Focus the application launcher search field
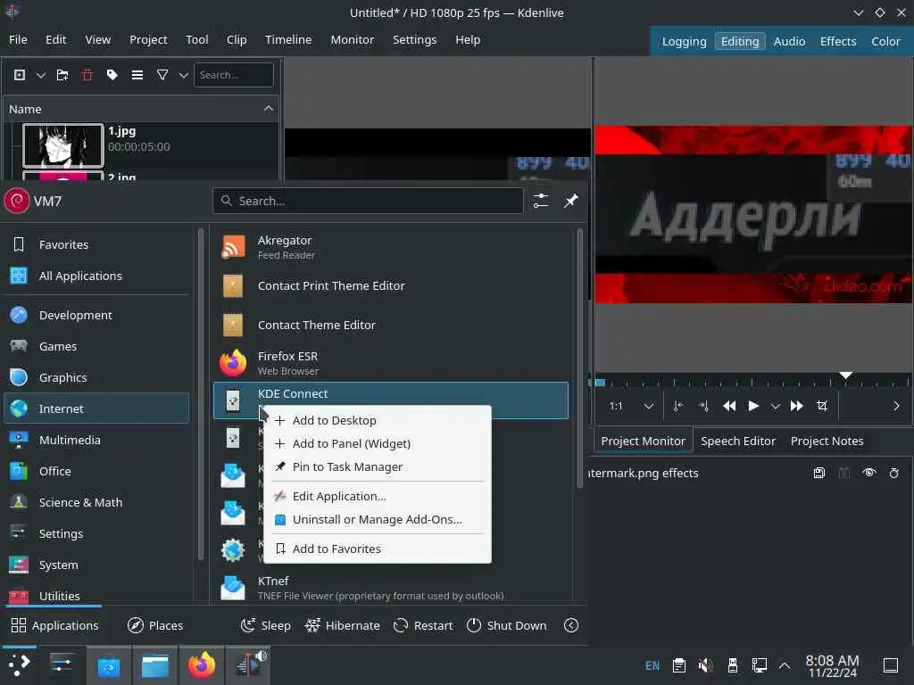Viewport: 914px width, 685px height. pos(368,201)
